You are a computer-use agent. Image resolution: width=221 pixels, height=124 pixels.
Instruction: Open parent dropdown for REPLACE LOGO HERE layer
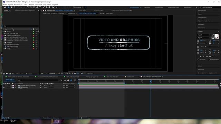(x=70, y=86)
